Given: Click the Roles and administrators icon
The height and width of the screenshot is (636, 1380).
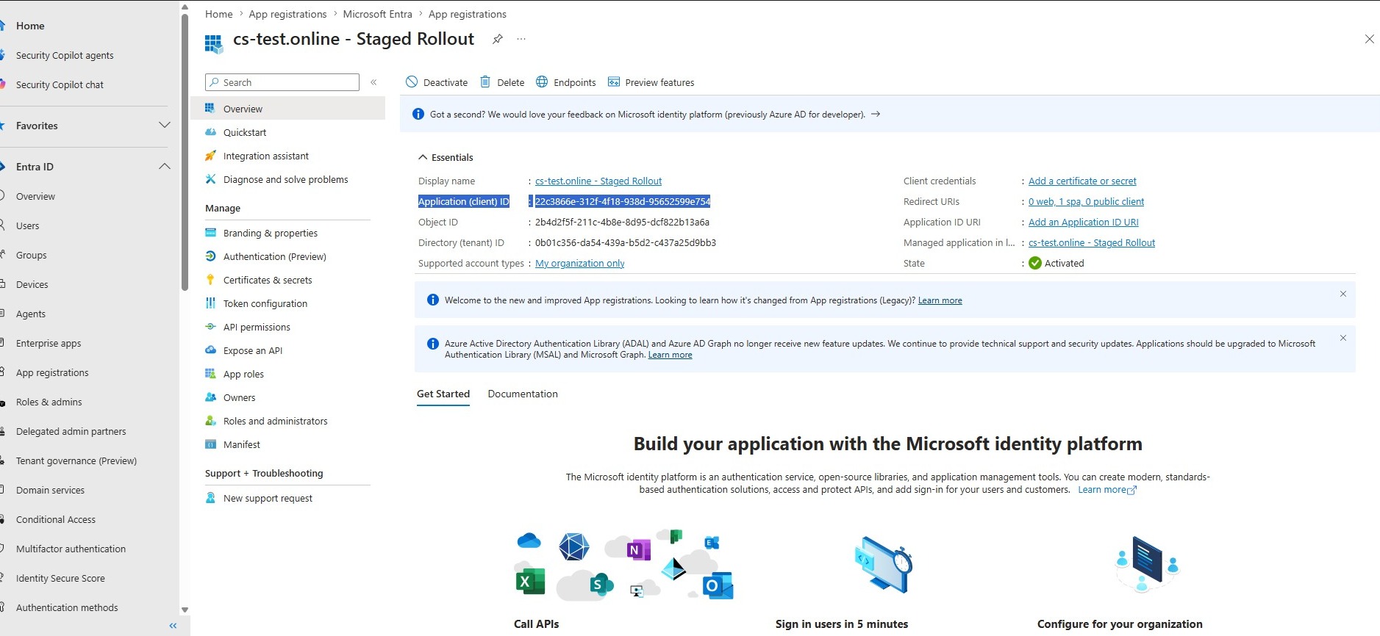Looking at the screenshot, I should tap(210, 421).
